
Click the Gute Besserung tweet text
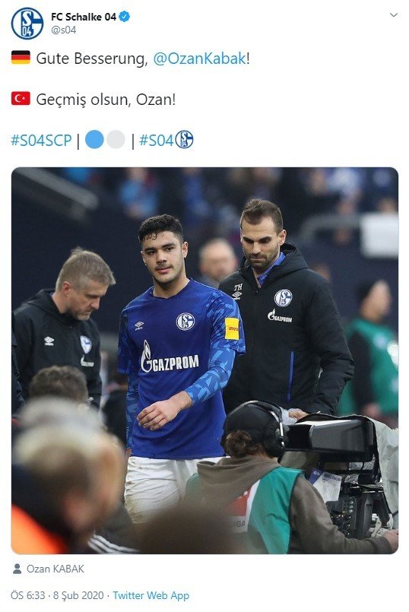(x=92, y=59)
